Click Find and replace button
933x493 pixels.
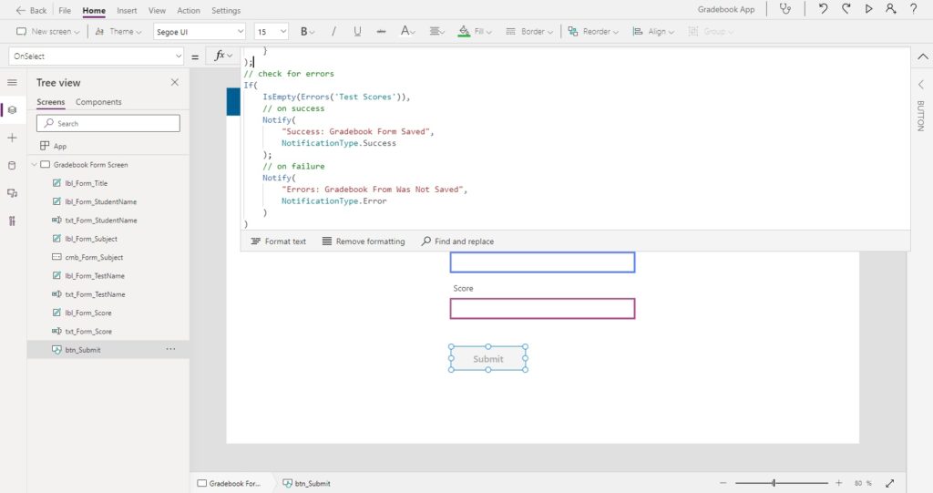coord(457,241)
